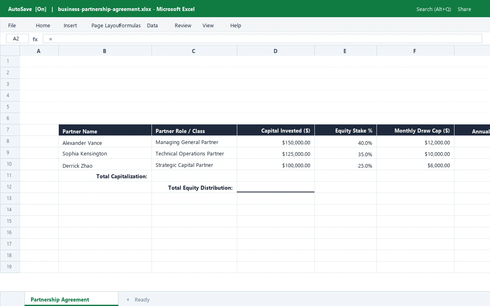This screenshot has height=306, width=490.
Task: Click the Share button
Action: pos(464,9)
